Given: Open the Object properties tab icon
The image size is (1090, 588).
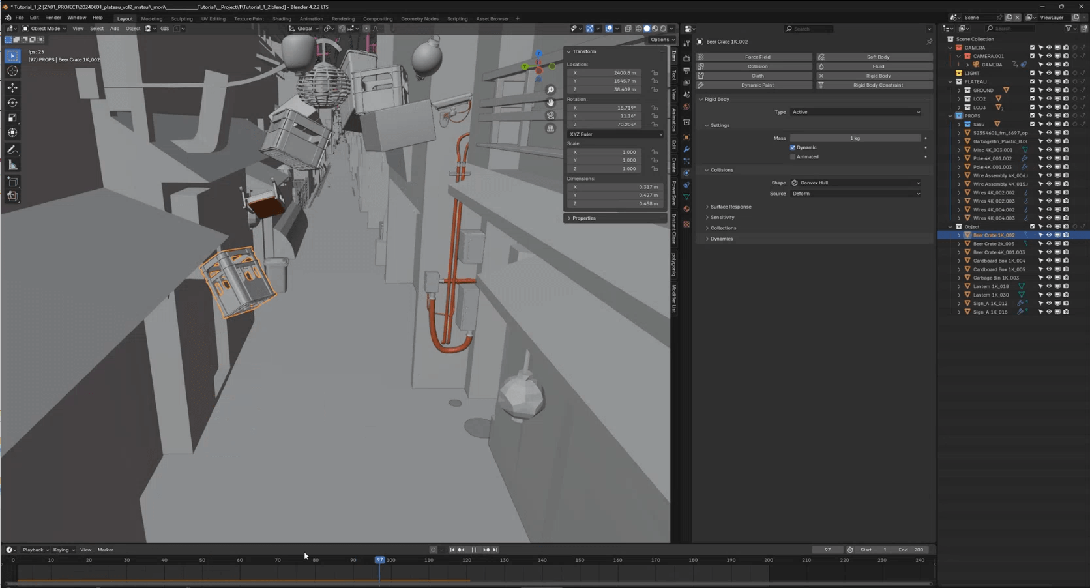Looking at the screenshot, I should (686, 137).
